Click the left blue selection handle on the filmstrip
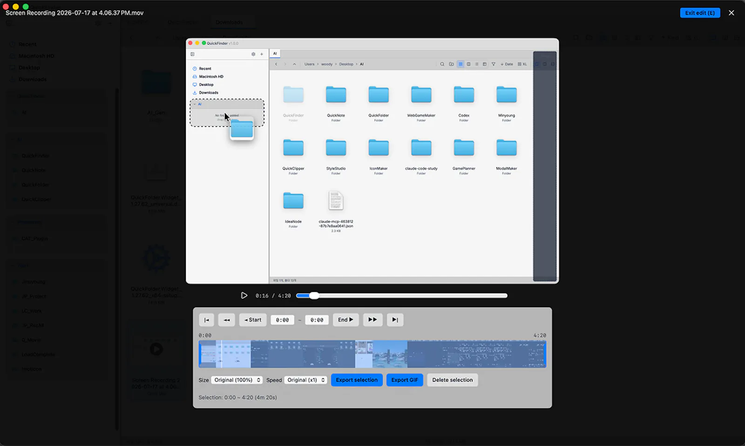This screenshot has height=446, width=745. (200, 354)
